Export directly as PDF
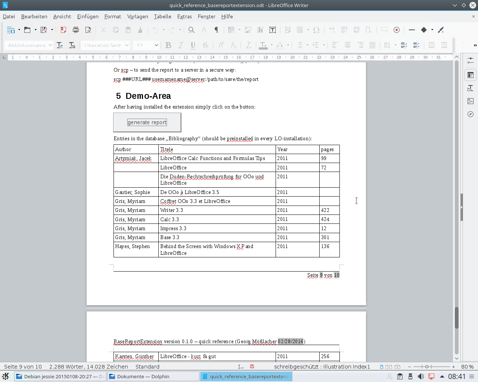478x382 pixels. click(x=63, y=30)
